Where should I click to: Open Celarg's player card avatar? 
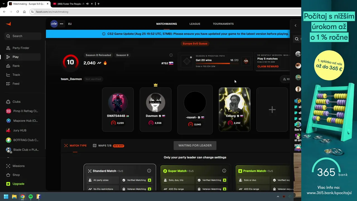[x=235, y=102]
